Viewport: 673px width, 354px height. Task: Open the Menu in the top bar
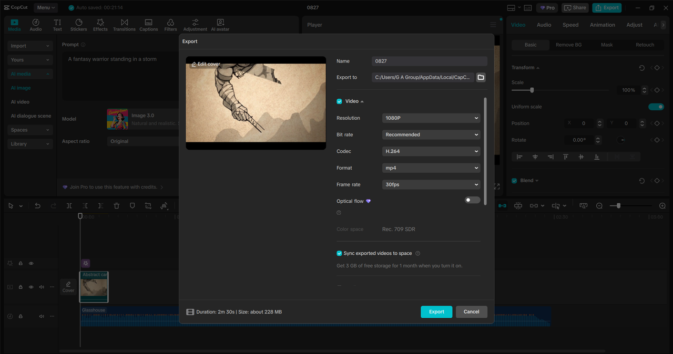pos(45,7)
